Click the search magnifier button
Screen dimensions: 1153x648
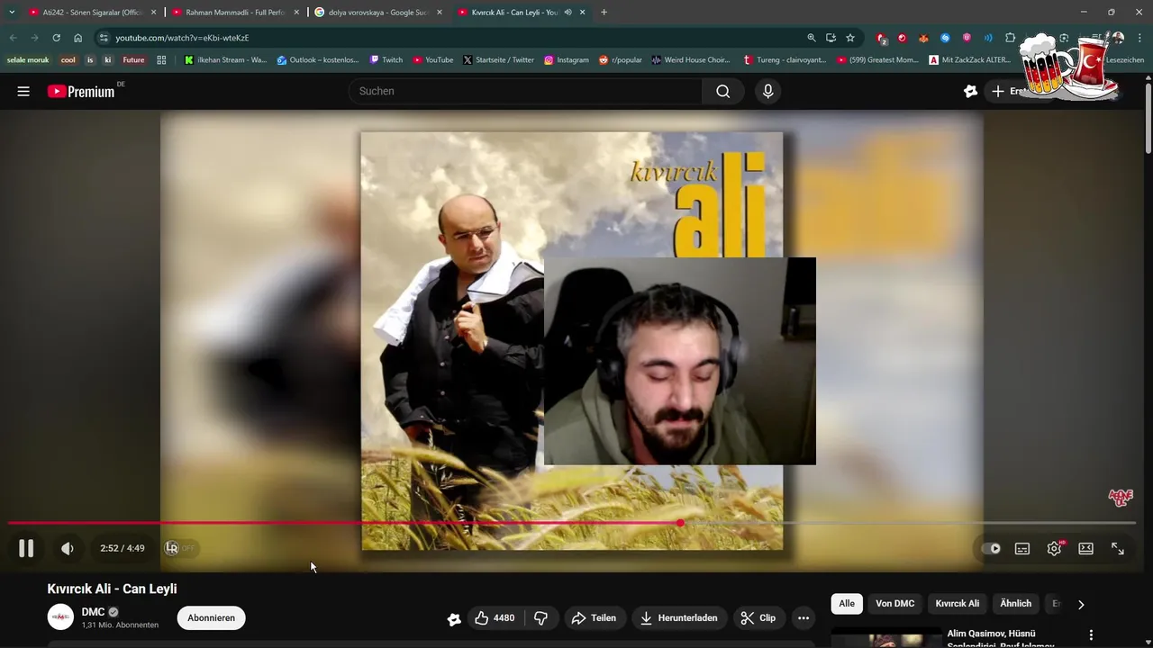[x=723, y=91]
